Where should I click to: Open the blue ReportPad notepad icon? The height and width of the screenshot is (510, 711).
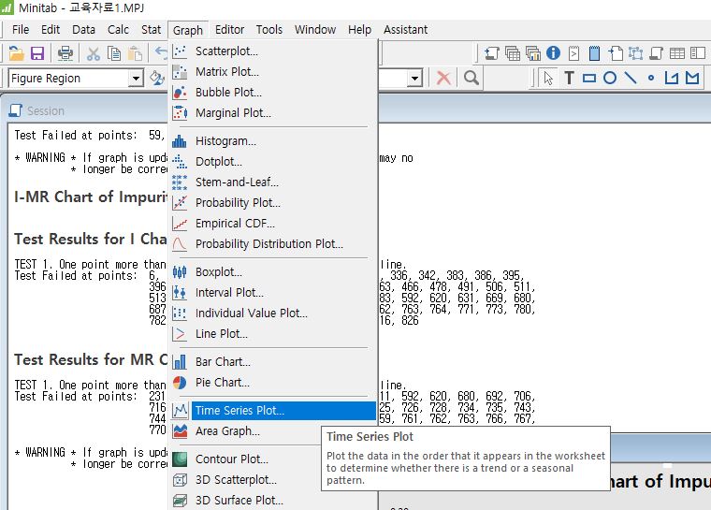click(594, 53)
